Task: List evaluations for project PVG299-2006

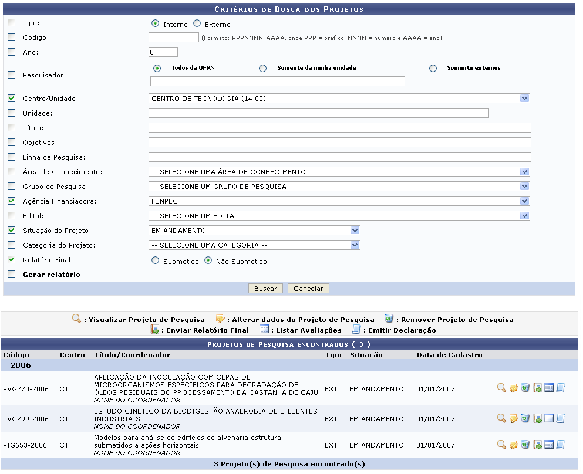Action: coord(549,419)
